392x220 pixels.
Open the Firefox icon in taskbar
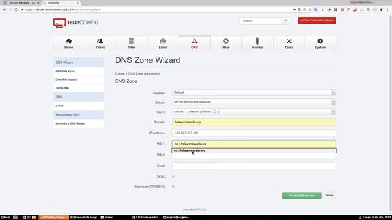24,218
